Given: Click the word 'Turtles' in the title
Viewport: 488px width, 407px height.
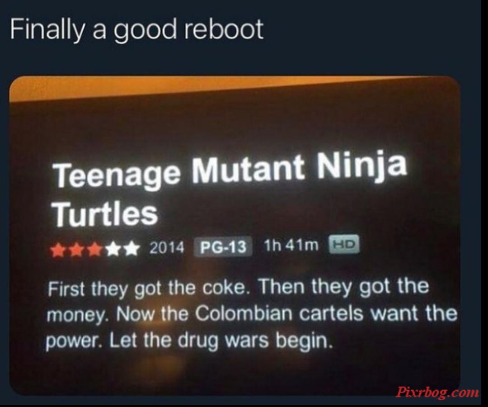Looking at the screenshot, I should point(105,214).
